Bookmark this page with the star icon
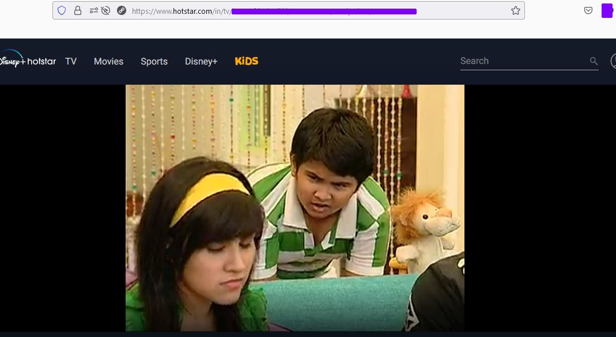The width and height of the screenshot is (616, 337). pos(515,10)
